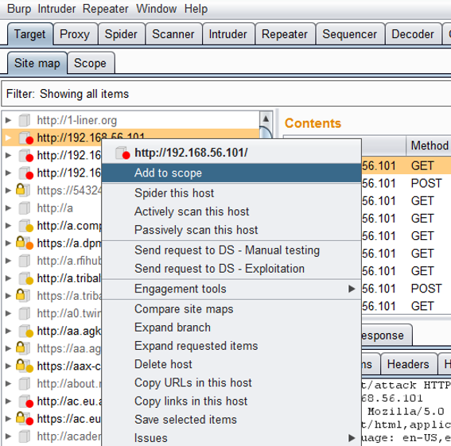The width and height of the screenshot is (451, 446).
Task: Expand the http://1-liner.org tree node
Action: (8, 120)
